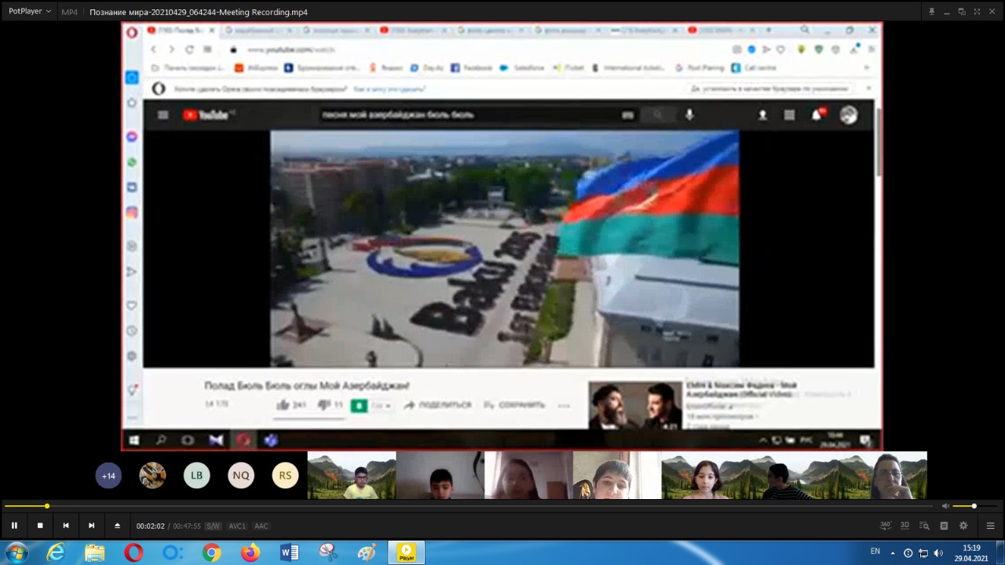Open Google Chrome from taskbar
Viewport: 1005px width, 565px height.
pos(211,553)
